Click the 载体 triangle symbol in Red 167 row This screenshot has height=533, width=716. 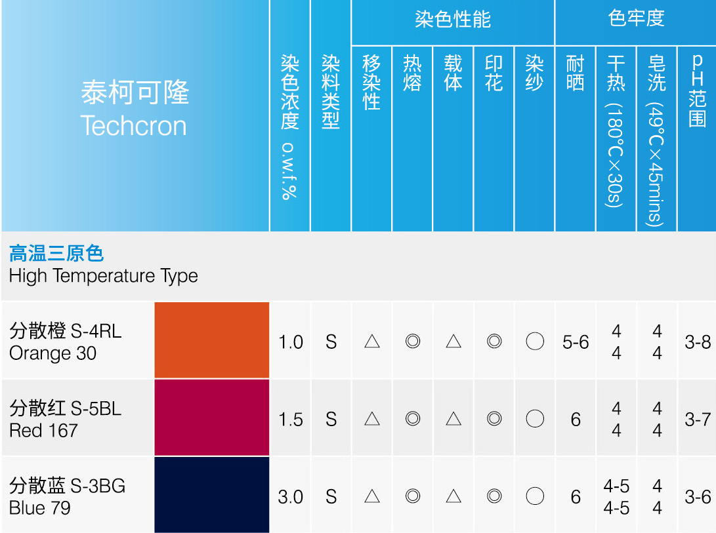[x=453, y=419]
